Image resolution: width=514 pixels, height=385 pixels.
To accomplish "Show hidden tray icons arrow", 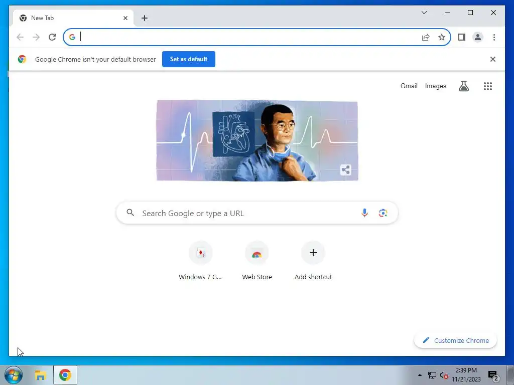I will point(420,375).
